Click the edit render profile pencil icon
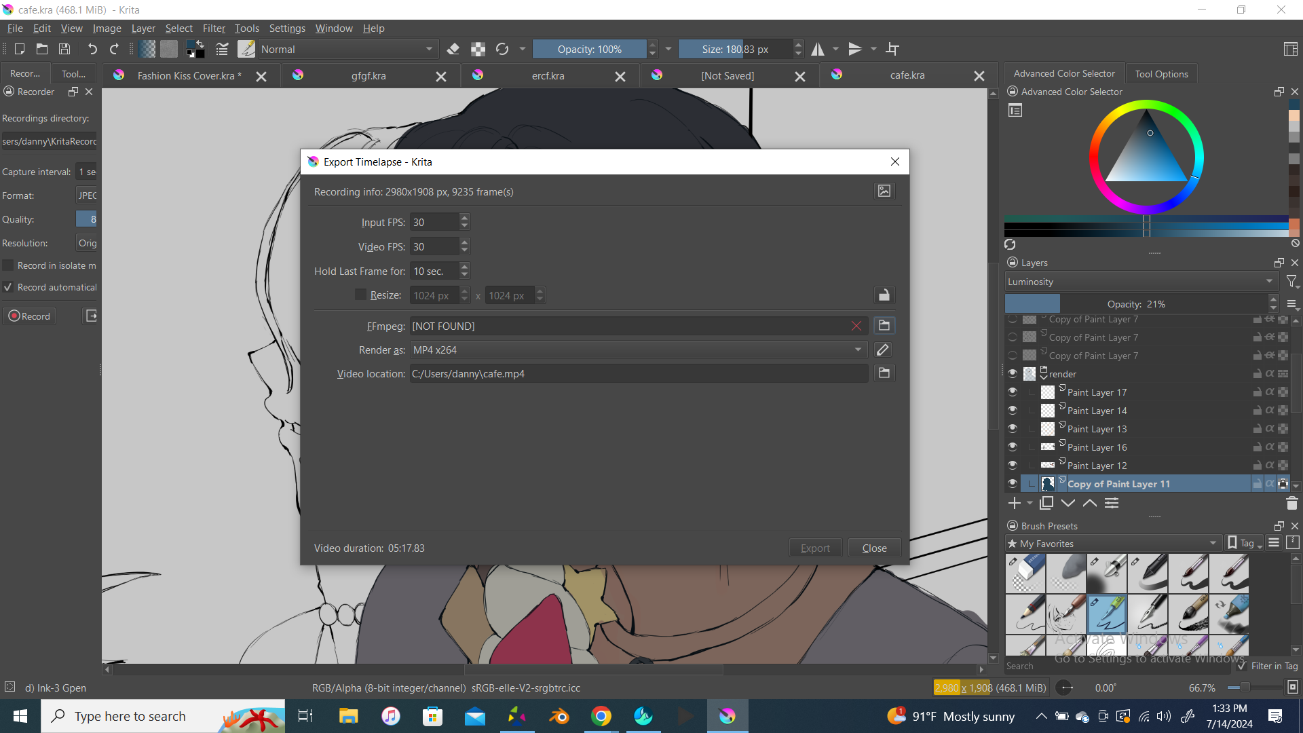The height and width of the screenshot is (733, 1303). [x=883, y=350]
